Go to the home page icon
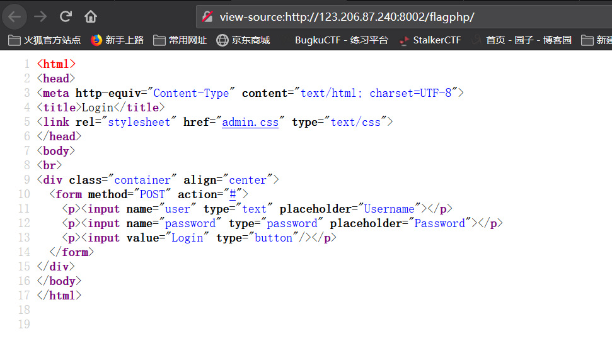 (91, 17)
